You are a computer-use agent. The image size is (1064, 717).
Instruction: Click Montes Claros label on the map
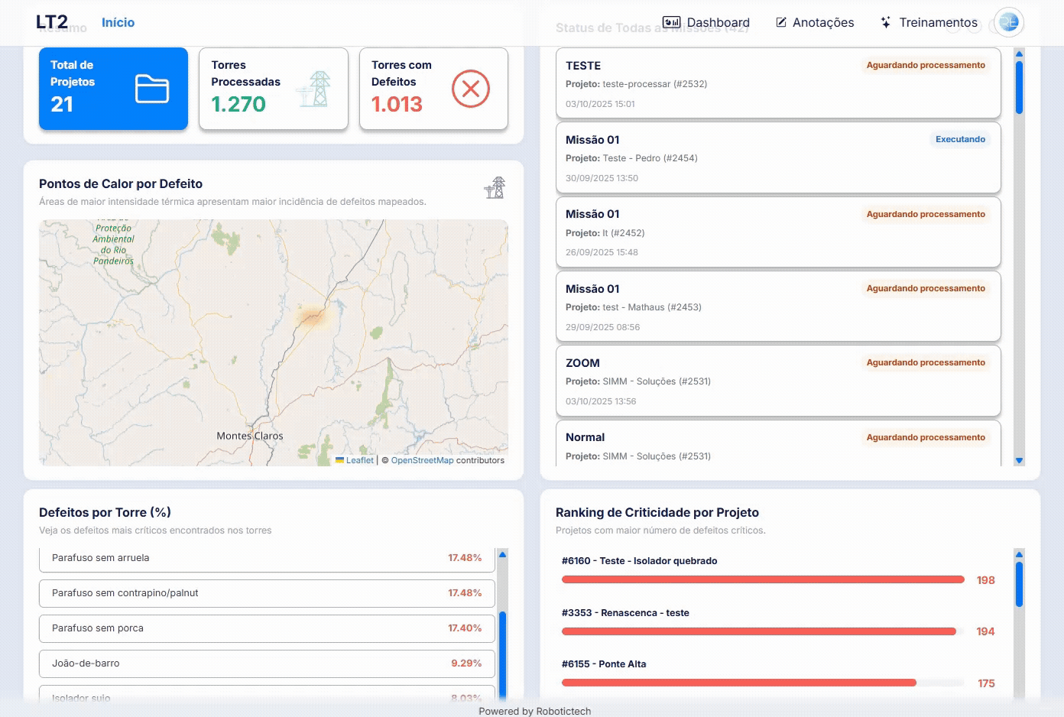tap(250, 436)
